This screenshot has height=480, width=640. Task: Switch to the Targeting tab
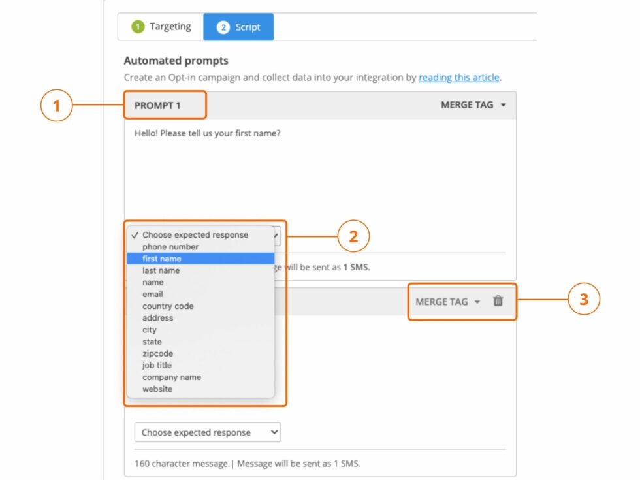click(x=160, y=26)
